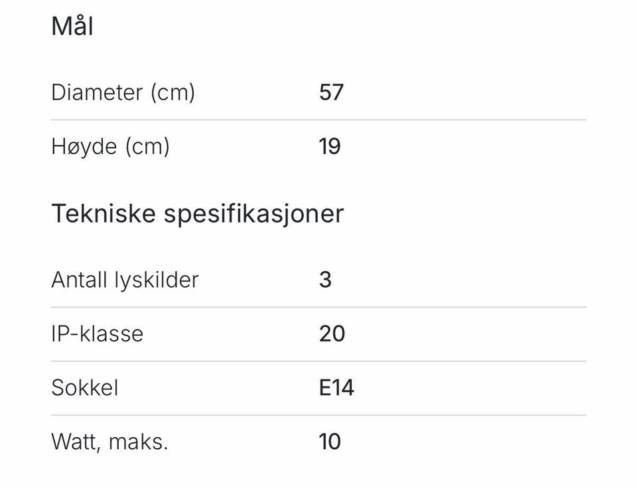Screen dimensions: 637x489
Task: Click the Høyde (cm) label
Action: (110, 146)
